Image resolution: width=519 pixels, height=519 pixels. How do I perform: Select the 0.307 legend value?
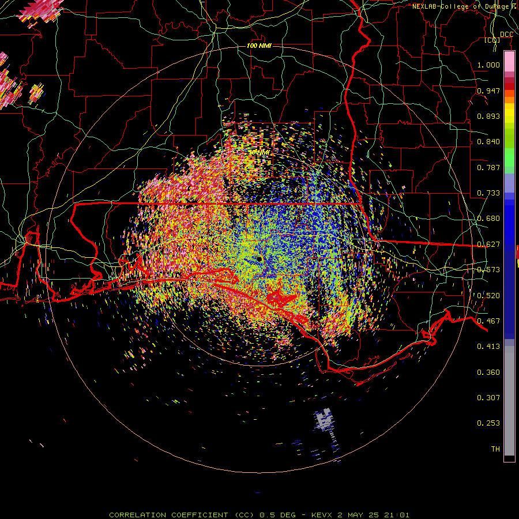tap(488, 398)
